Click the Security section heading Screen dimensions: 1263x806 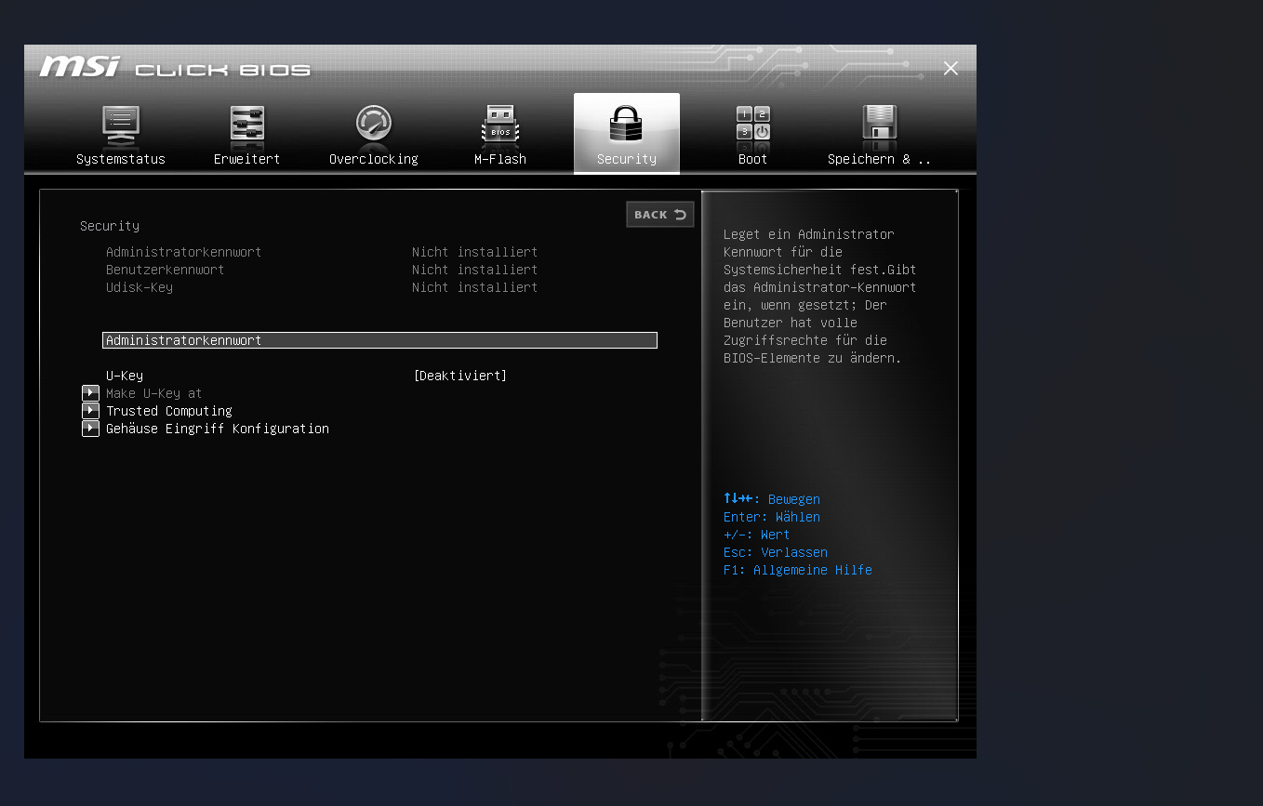click(x=110, y=226)
